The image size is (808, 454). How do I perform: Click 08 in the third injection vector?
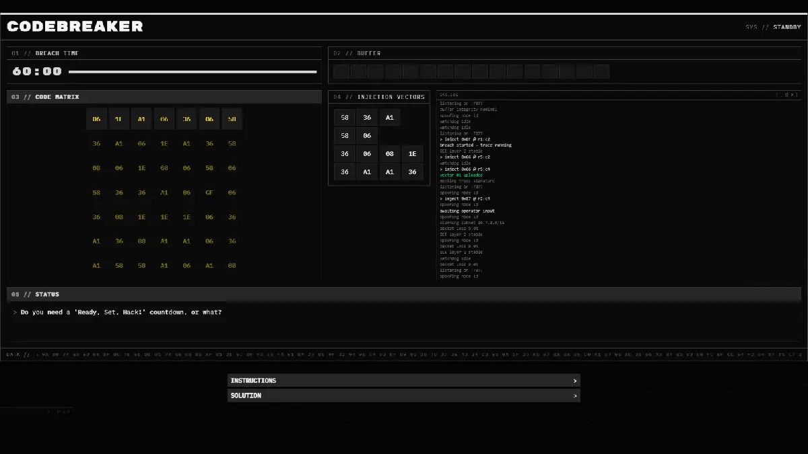[390, 154]
